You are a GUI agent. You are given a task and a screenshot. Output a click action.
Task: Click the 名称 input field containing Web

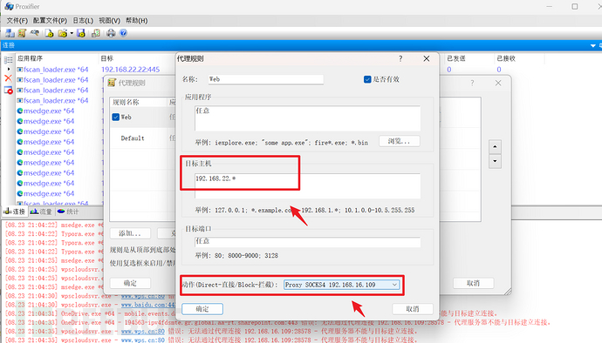pos(266,79)
